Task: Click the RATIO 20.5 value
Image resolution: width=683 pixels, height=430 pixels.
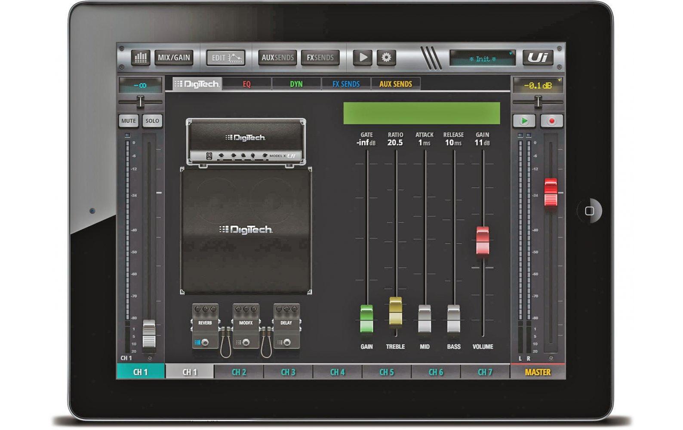Action: (x=395, y=143)
